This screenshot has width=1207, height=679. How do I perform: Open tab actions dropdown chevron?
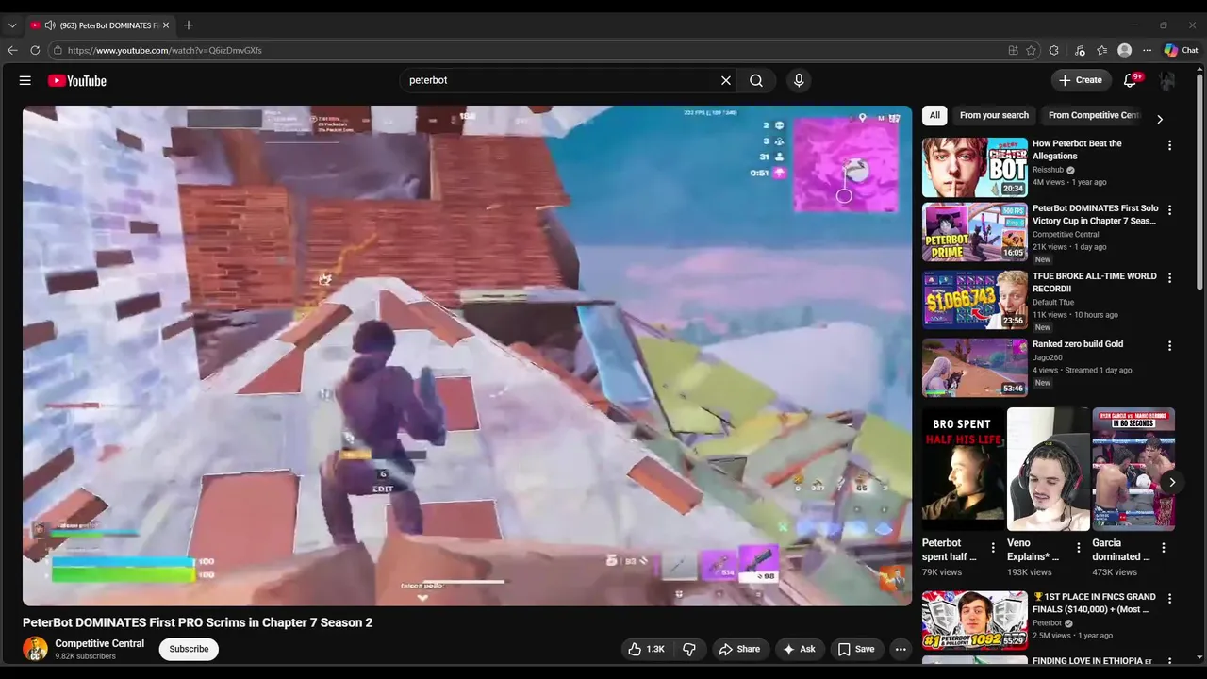[12, 25]
